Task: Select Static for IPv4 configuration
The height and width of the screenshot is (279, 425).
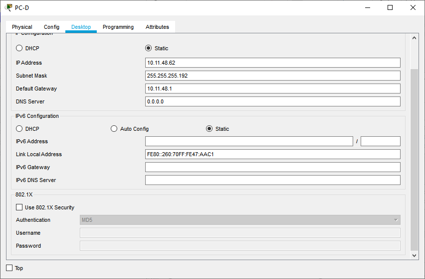Action: coord(149,48)
